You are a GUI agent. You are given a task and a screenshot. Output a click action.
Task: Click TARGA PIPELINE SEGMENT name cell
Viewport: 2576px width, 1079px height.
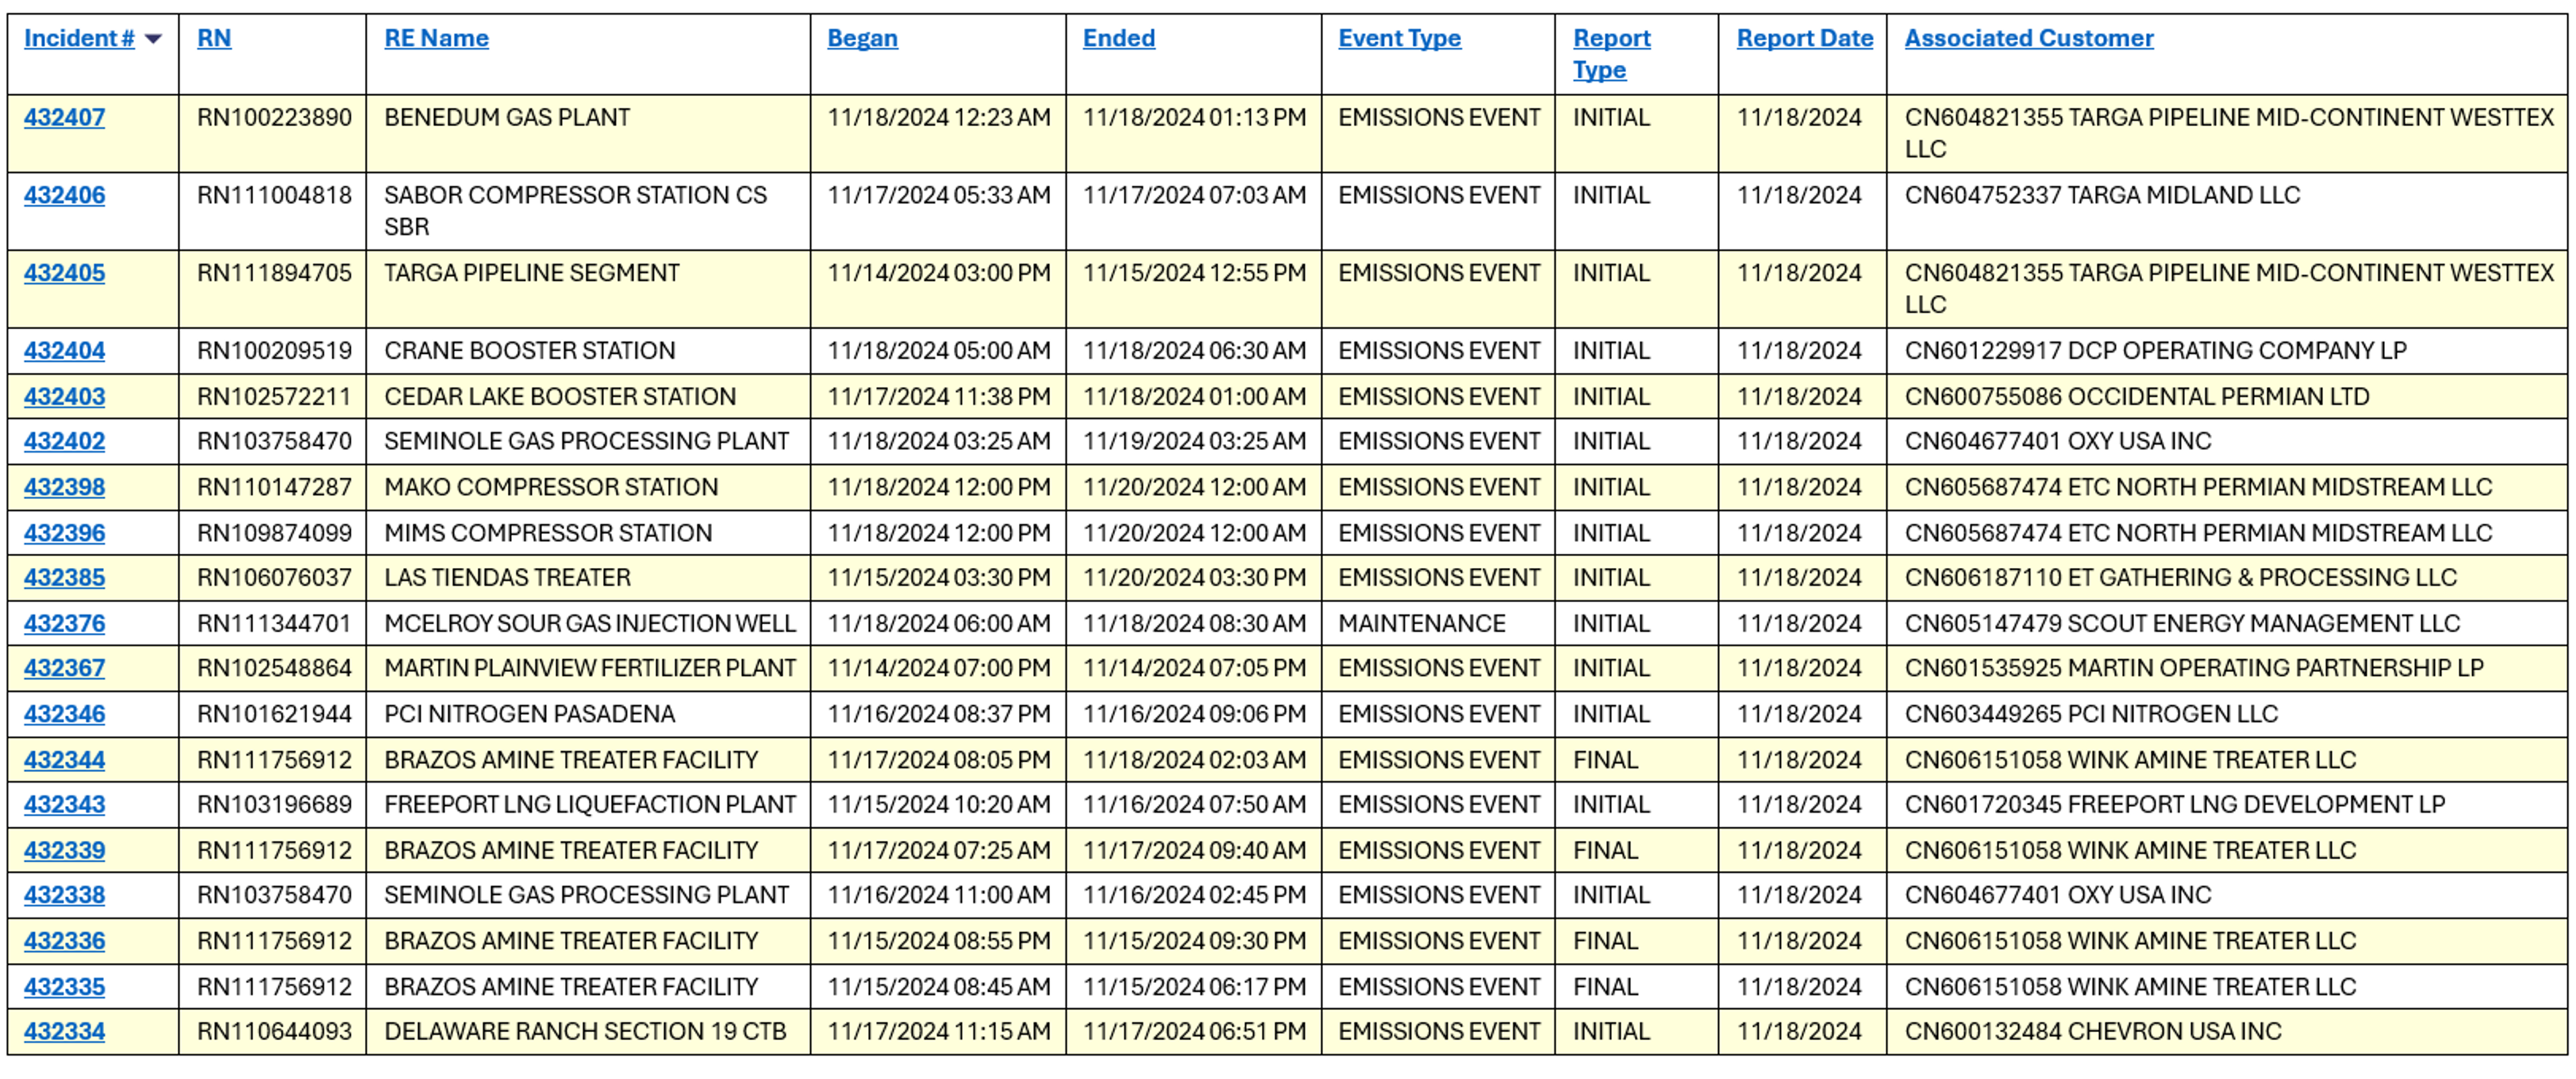(588, 289)
